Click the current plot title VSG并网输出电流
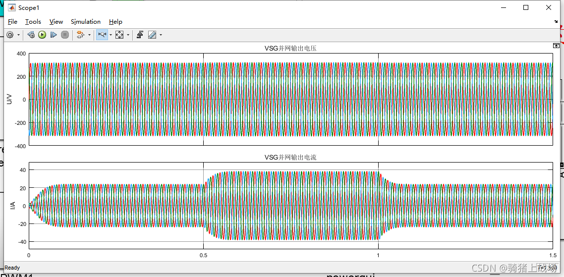 point(290,157)
